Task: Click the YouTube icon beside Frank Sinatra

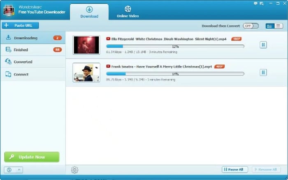Action: point(108,66)
